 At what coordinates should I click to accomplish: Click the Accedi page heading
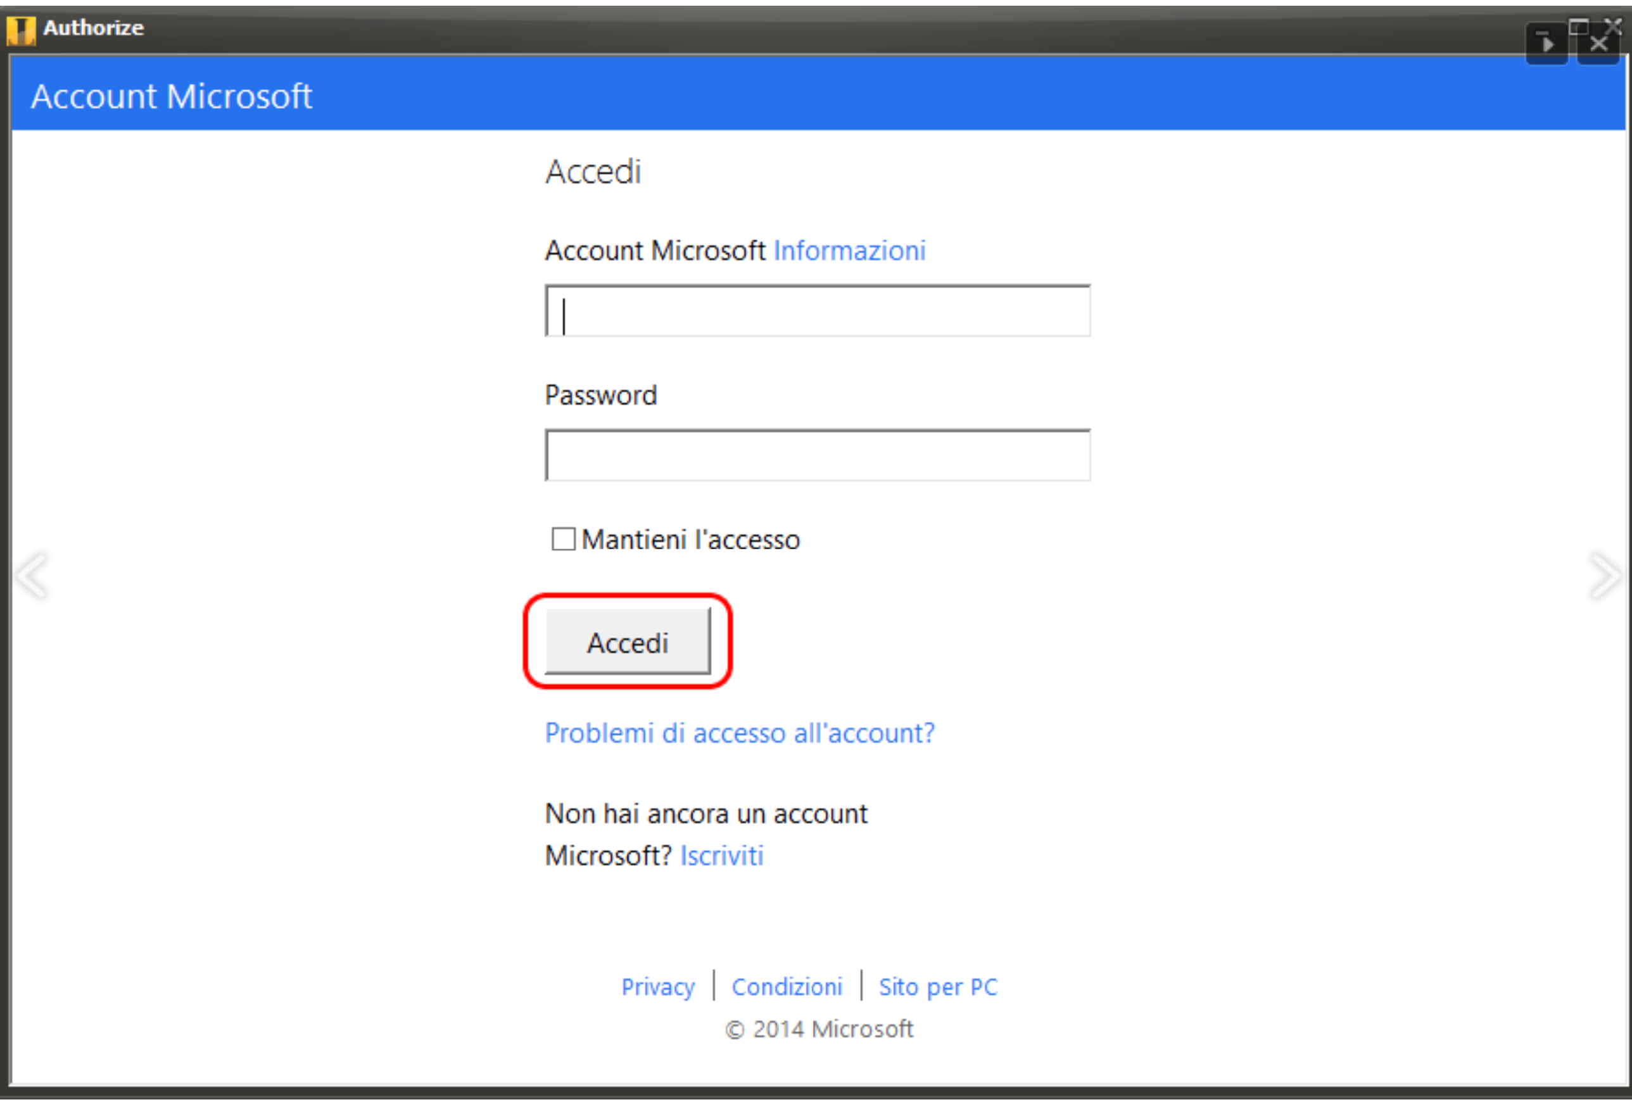[x=593, y=172]
